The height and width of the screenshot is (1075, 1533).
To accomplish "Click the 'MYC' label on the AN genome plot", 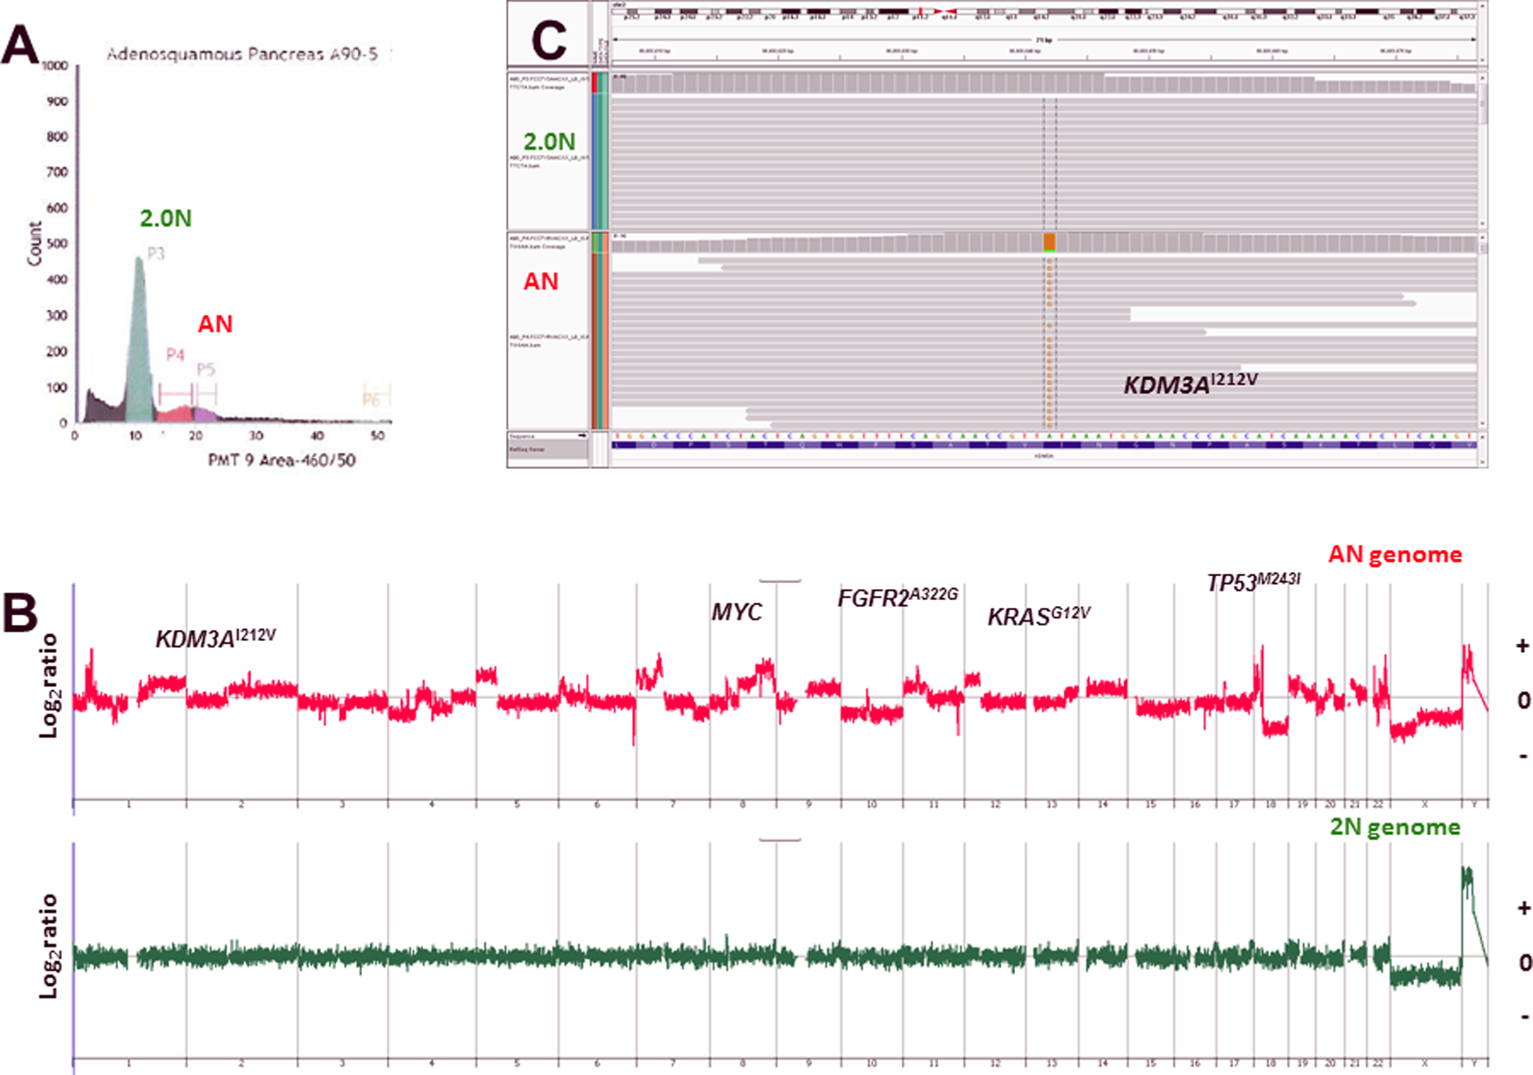I will pos(737,612).
